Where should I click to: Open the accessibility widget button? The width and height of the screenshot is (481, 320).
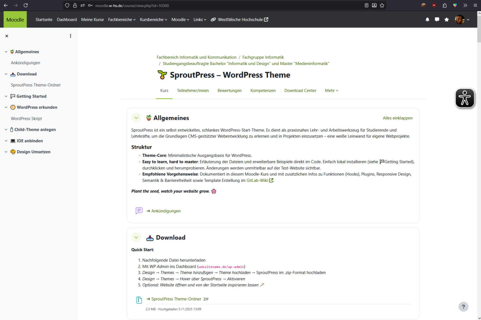click(464, 98)
